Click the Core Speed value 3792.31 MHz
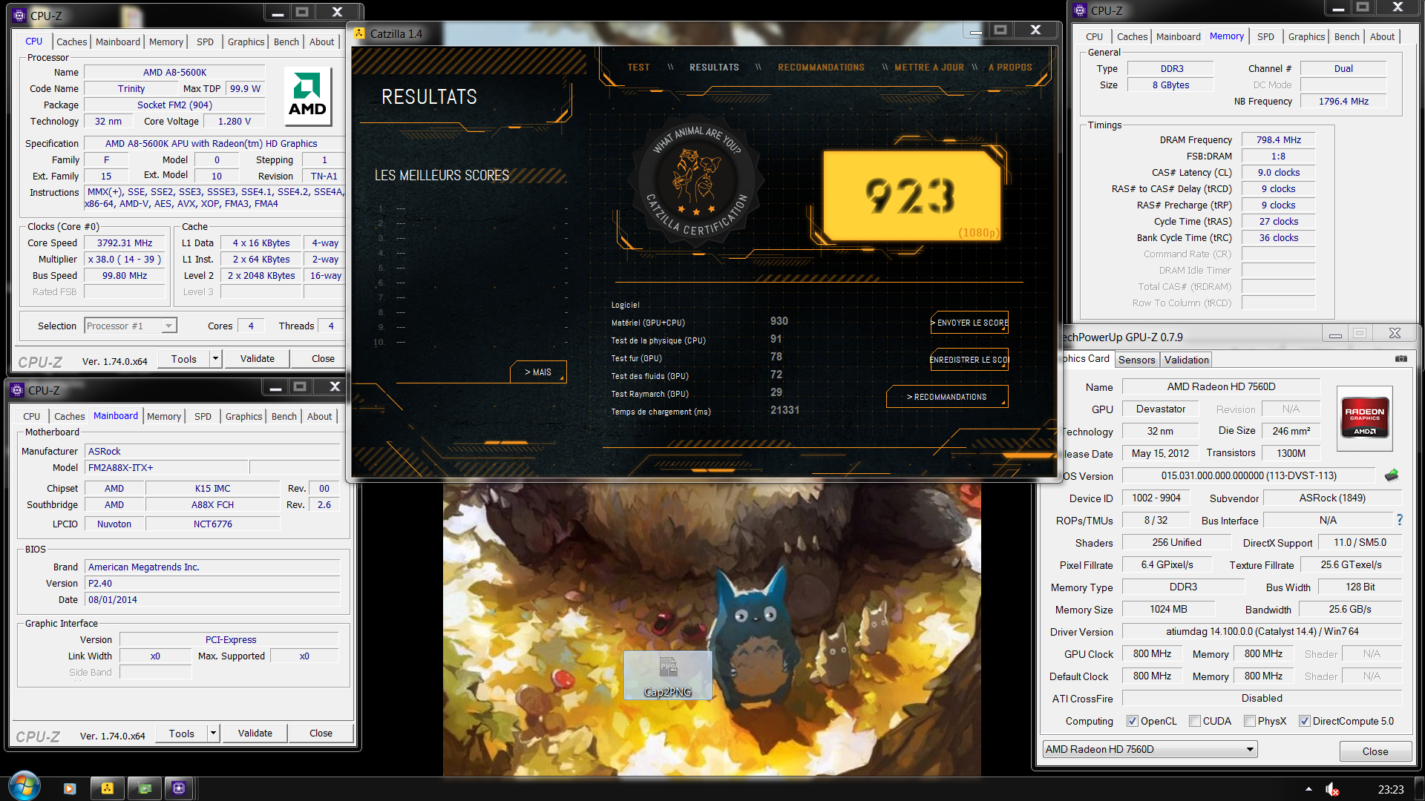The height and width of the screenshot is (801, 1425). coord(125,243)
